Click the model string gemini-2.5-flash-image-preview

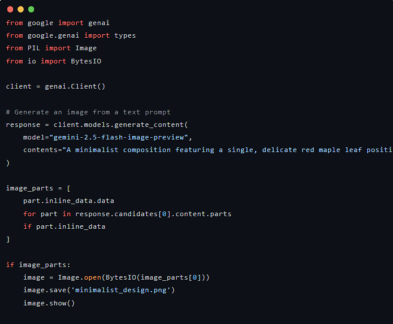pos(119,137)
